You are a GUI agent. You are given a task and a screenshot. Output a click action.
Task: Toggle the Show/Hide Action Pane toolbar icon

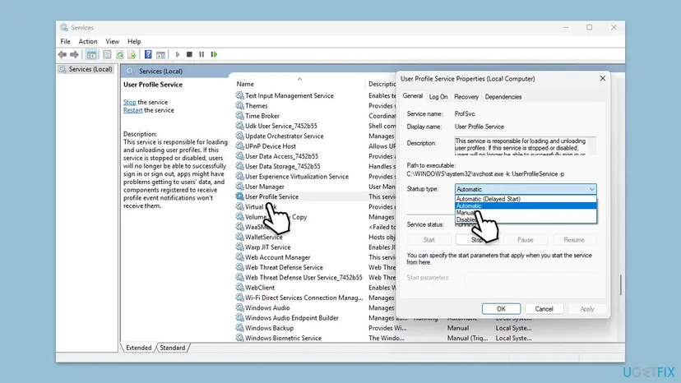(x=160, y=54)
